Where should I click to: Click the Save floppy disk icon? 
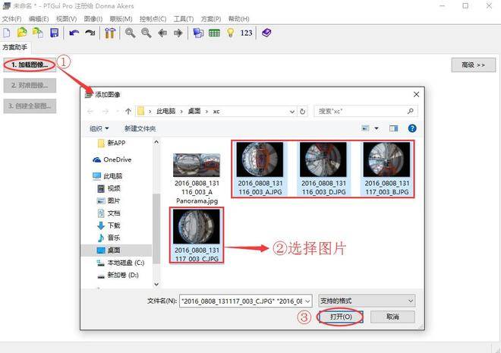click(x=55, y=33)
